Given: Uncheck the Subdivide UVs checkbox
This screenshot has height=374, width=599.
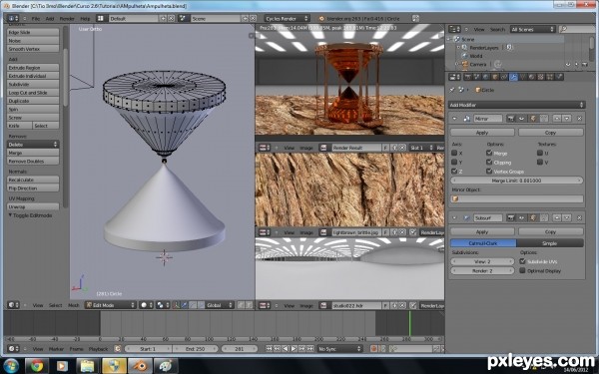Looking at the screenshot, I should coord(522,261).
